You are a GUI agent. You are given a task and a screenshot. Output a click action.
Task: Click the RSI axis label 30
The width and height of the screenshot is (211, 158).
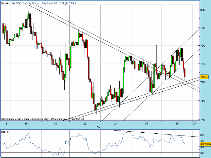202,153
